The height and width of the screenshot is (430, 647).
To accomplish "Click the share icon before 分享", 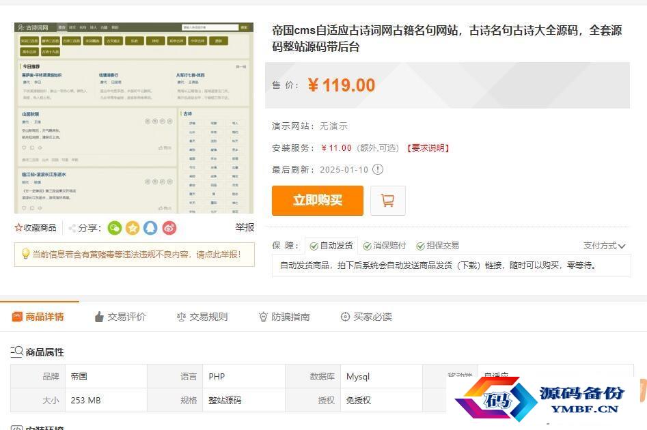I will [72, 228].
